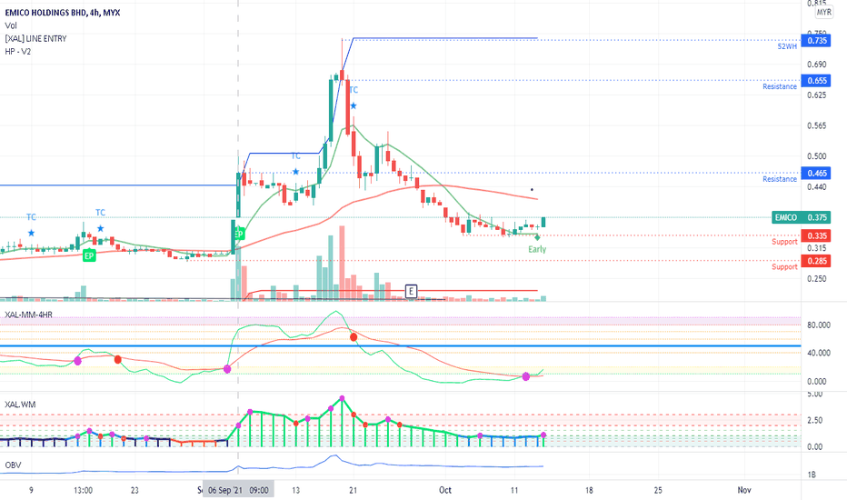Screen dimensions: 847x500
Task: Click the Support label at 0.335 line
Action: coord(784,242)
